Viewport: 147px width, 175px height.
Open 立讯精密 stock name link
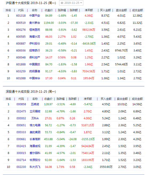click(35, 111)
